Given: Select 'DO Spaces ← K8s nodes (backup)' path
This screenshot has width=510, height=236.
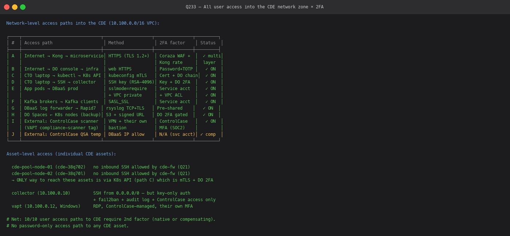Looking at the screenshot, I should pos(63,115).
